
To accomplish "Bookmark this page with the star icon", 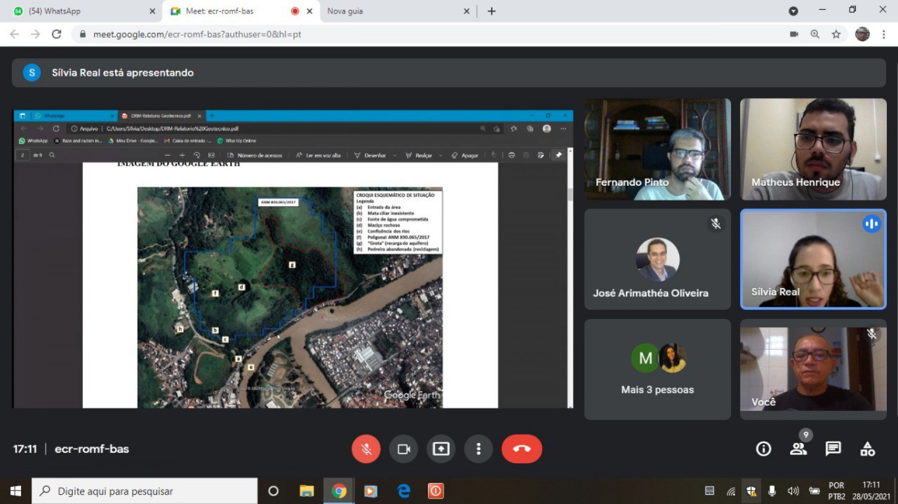I will click(x=836, y=34).
